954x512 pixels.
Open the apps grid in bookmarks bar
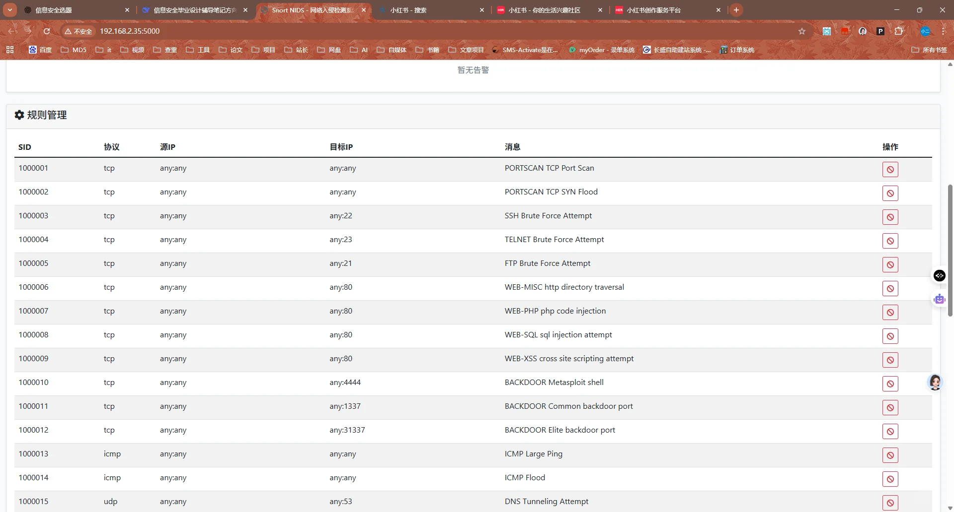[x=10, y=50]
